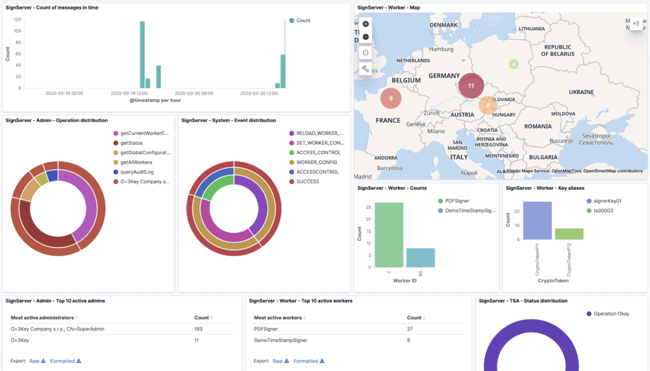Screen dimensions: 650x371
Task: Export admins table as Formatted
Action: (x=65, y=361)
